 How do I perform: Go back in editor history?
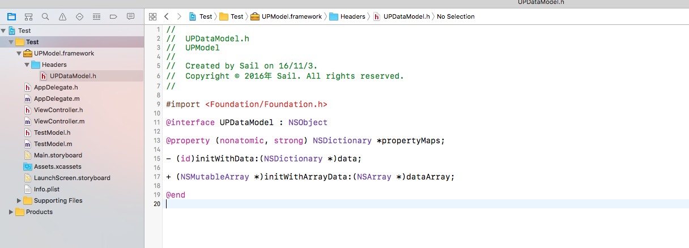(x=166, y=16)
